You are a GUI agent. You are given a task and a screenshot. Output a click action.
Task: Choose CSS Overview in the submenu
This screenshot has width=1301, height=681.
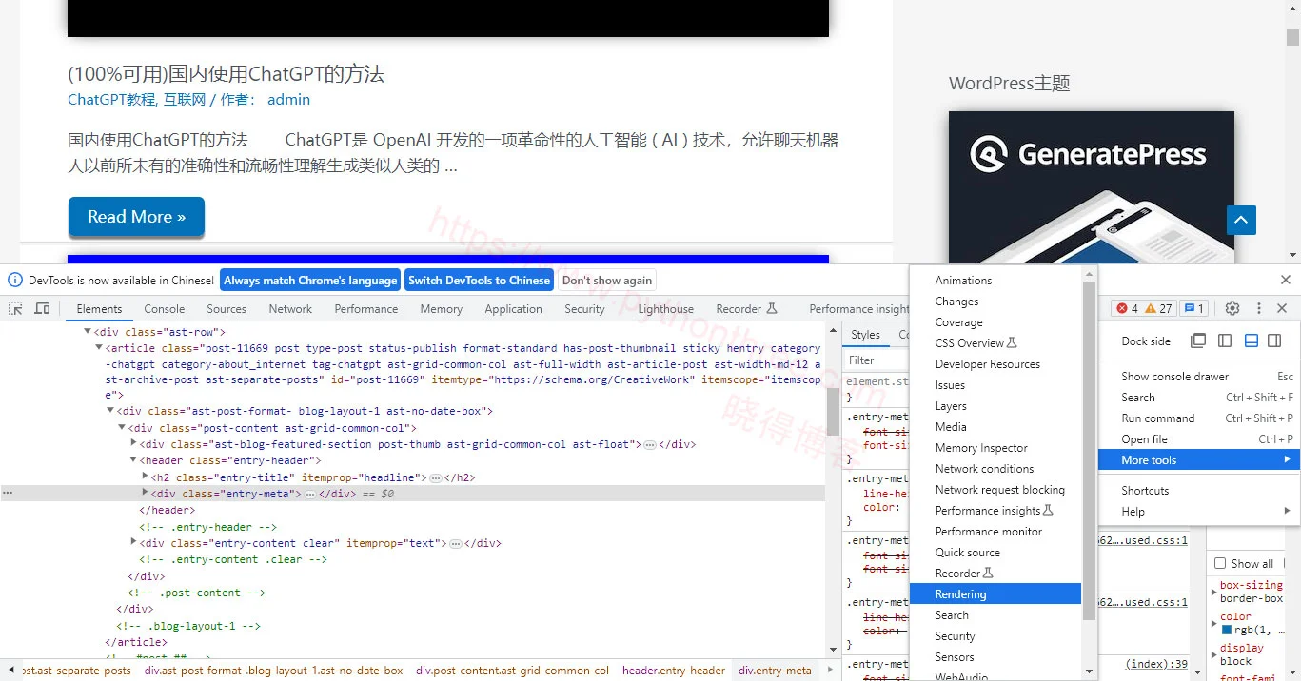pyautogui.click(x=995, y=343)
